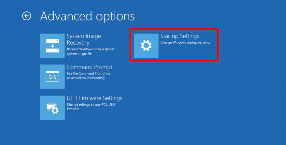The height and width of the screenshot is (145, 286).
Task: Click the Startup Settings gear icon
Action: (146, 46)
